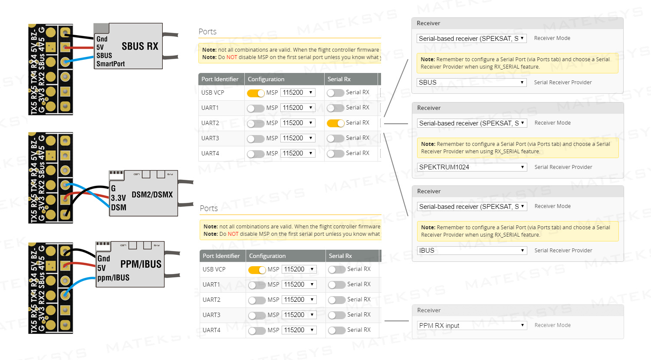Screen dimensions: 651x360
Task: Enable Serial RX on UART3 in top table
Action: [x=335, y=139]
